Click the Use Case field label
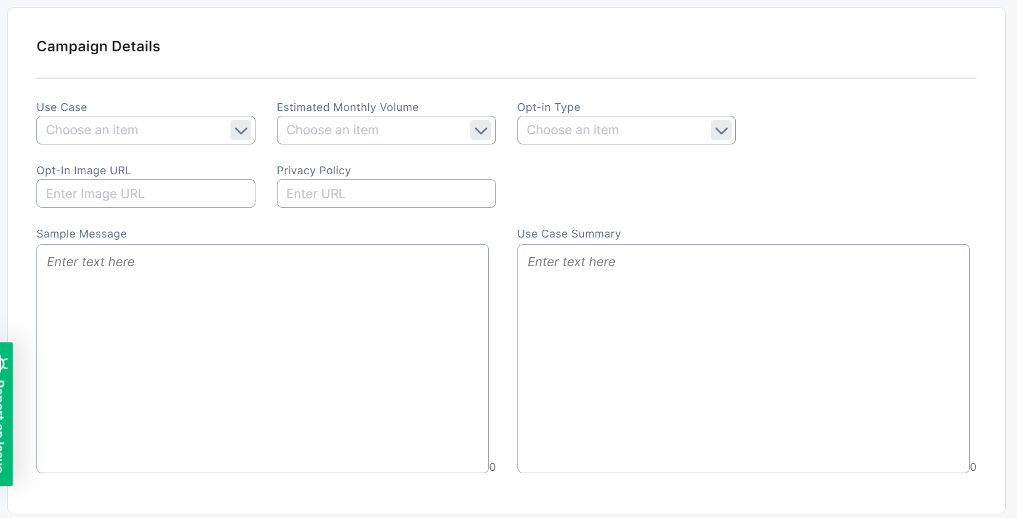This screenshot has height=518, width=1017. click(x=61, y=107)
